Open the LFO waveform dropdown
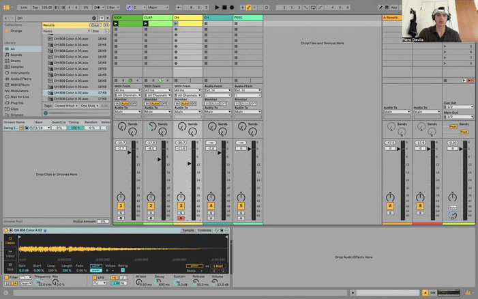Viewport: 478px width, 299px height. pos(100,283)
